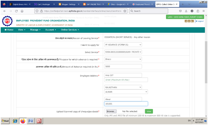208x125 pixels.
Task: Open the red taskbar application icon
Action: pos(39,121)
